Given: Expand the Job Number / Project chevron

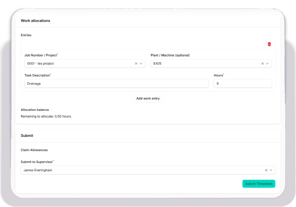Looking at the screenshot, I should tap(141, 64).
